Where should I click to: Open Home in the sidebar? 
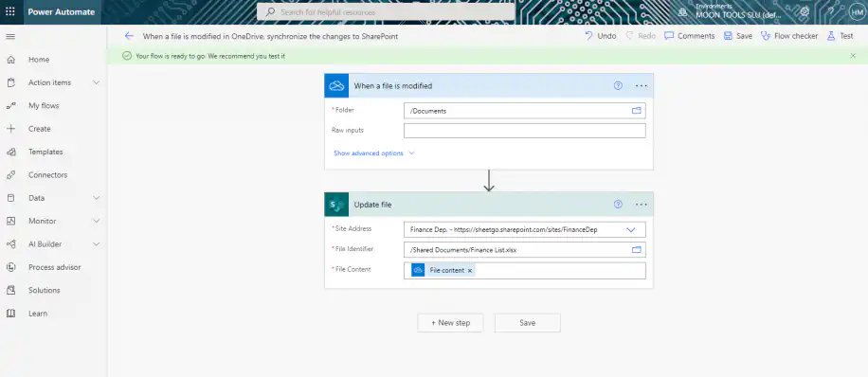pos(39,60)
